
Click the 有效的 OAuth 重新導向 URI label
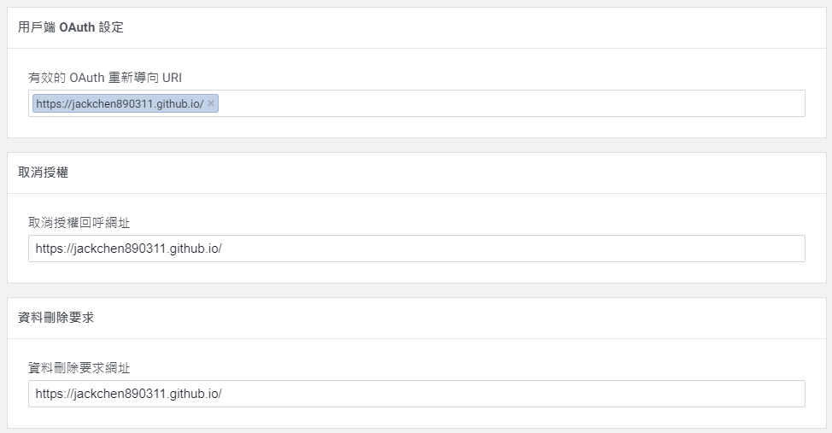click(105, 78)
